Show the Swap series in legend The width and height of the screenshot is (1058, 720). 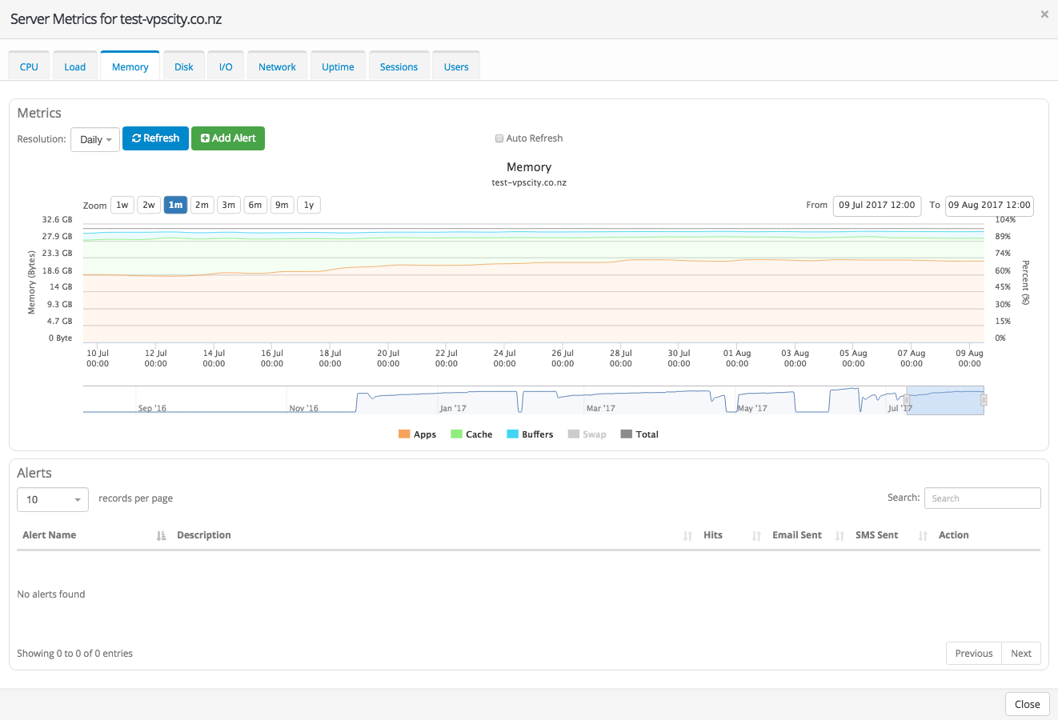(x=587, y=434)
